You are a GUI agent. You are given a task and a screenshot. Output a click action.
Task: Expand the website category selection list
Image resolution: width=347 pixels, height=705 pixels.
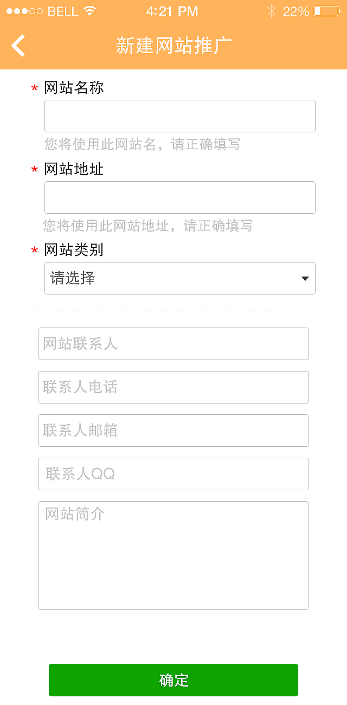[x=179, y=278]
